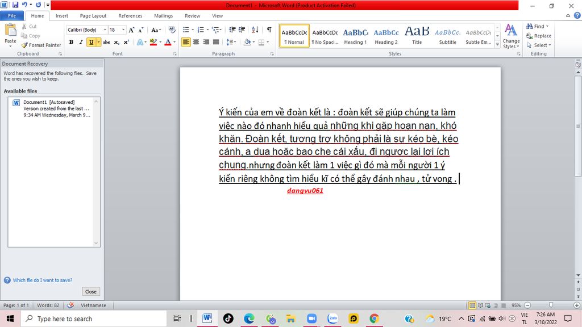Switch to the Review tab
Viewport: 582px width, 327px height.
pos(192,16)
